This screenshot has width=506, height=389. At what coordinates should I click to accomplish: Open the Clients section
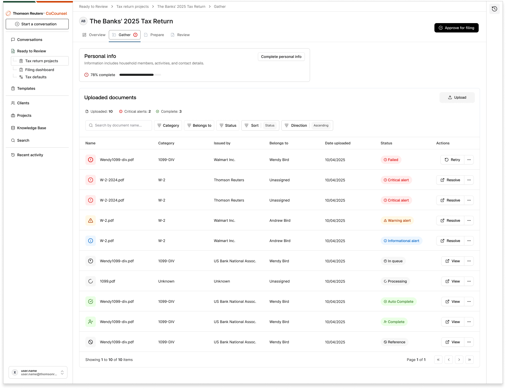tap(23, 103)
